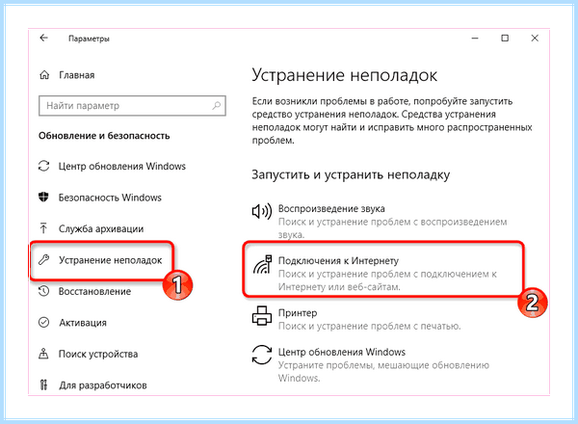Close the Параметры window
This screenshot has width=578, height=424.
pyautogui.click(x=535, y=38)
